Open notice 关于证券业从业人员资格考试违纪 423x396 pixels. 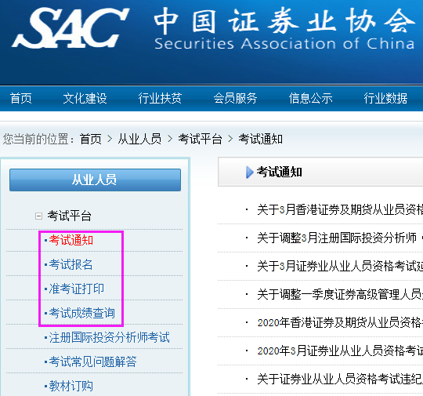[x=340, y=380]
